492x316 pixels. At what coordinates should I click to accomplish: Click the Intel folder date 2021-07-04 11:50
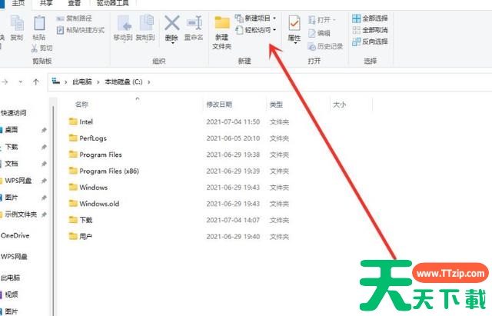233,121
